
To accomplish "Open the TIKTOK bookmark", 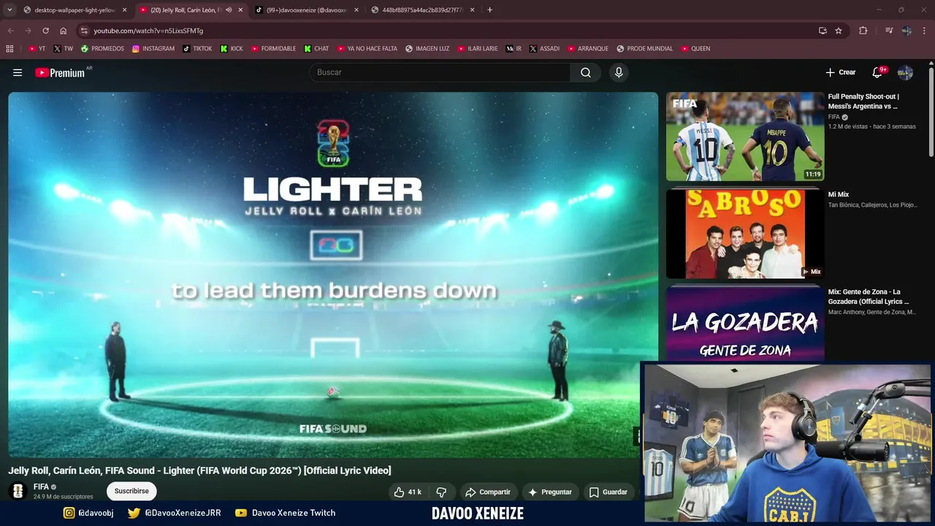I will point(197,49).
